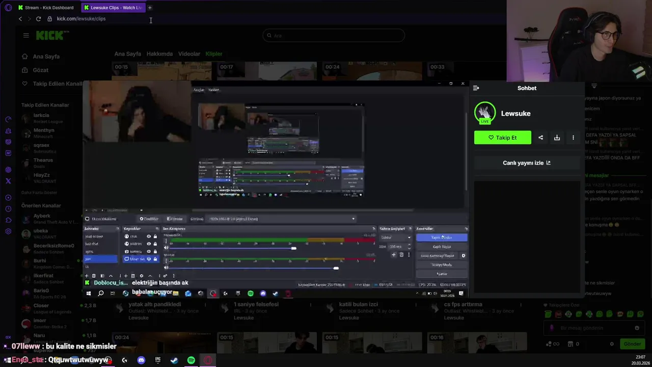The image size is (652, 367).
Task: Open options menu for 'yatak altı pandikledi' clip
Action: 206,304
